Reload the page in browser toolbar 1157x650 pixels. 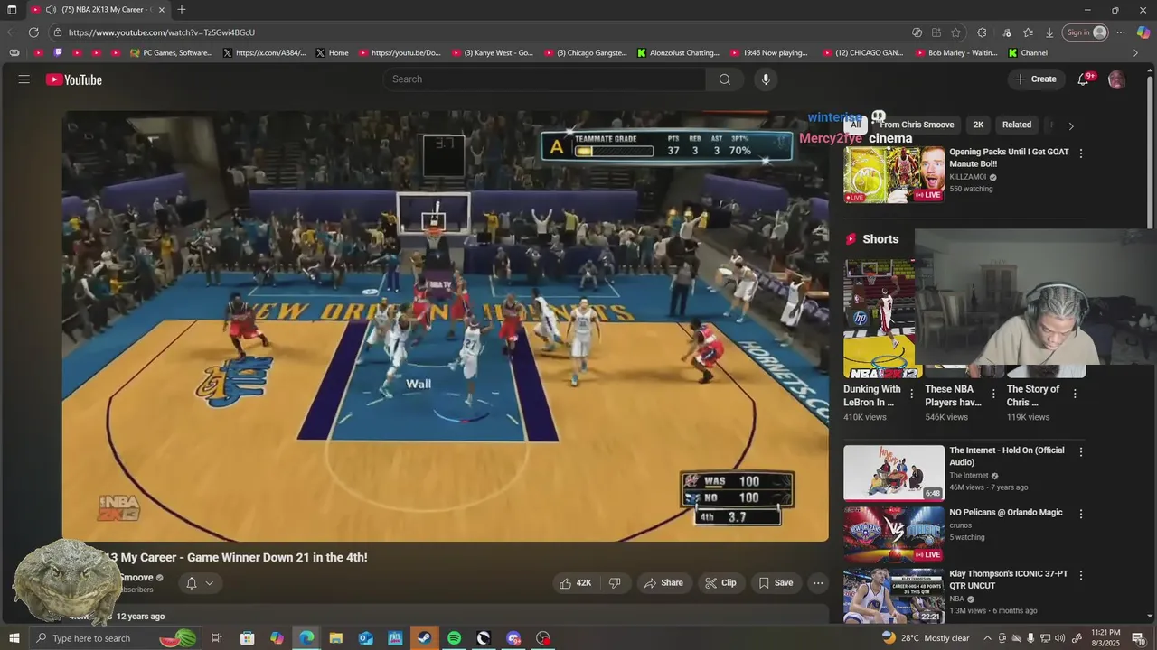click(x=33, y=32)
